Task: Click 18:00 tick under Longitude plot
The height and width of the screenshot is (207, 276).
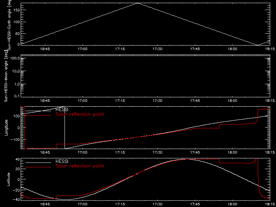Action: [x=232, y=152]
